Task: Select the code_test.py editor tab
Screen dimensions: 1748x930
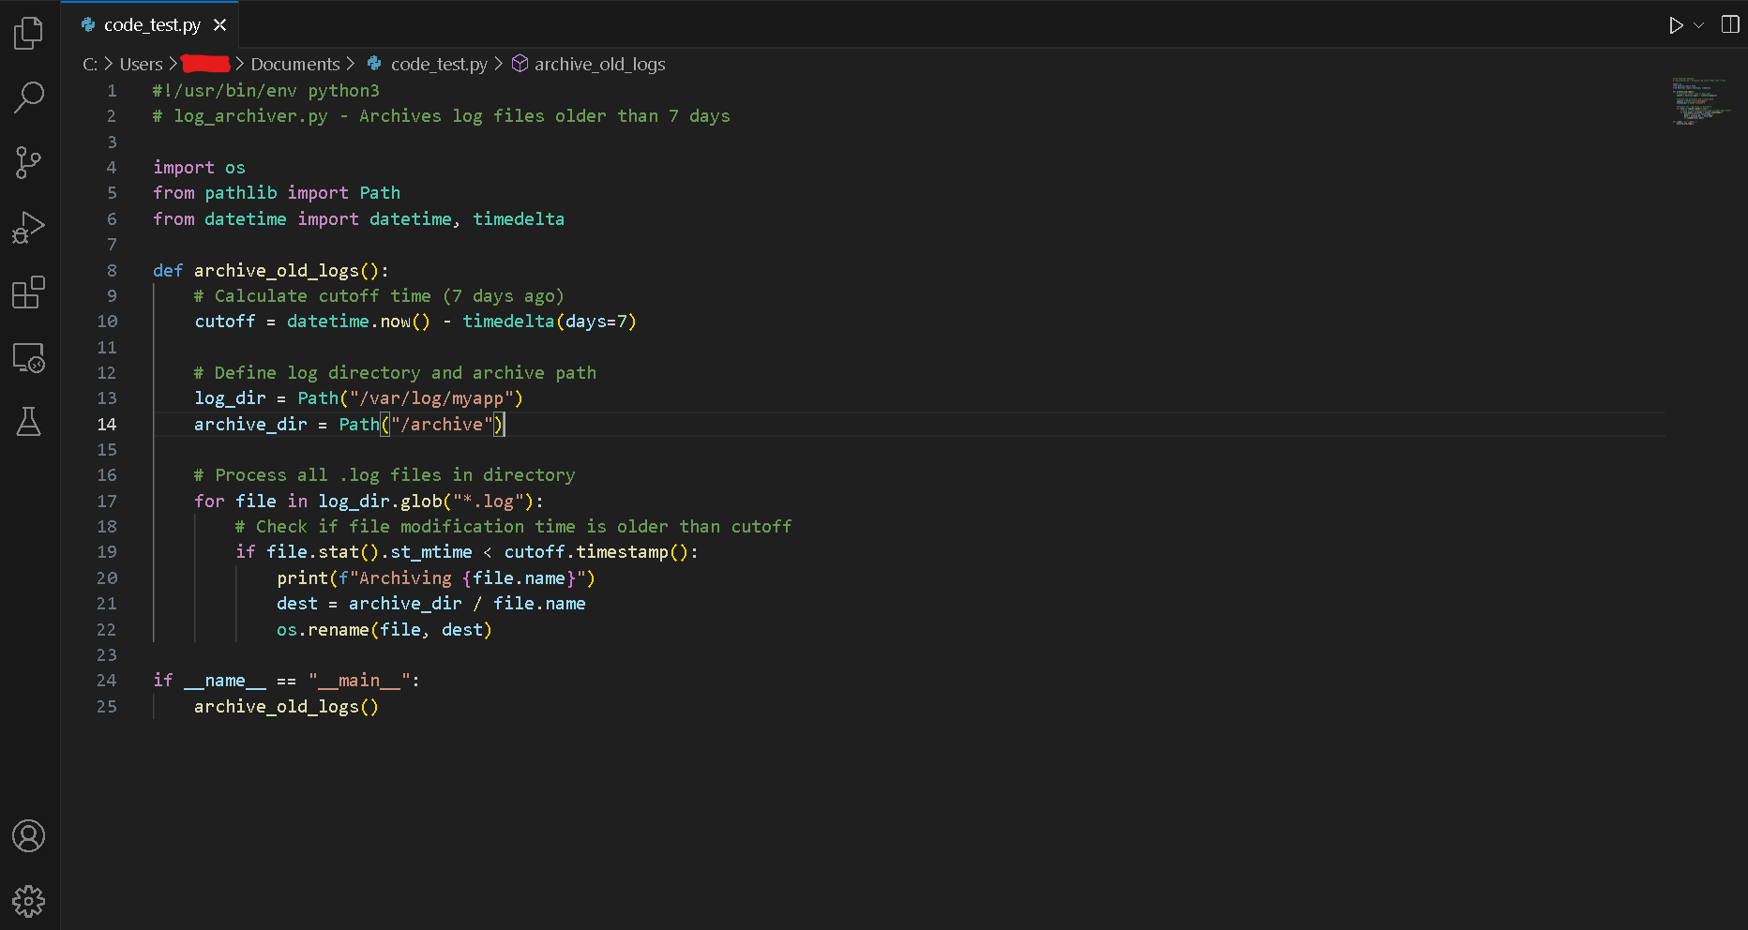Action: (150, 25)
